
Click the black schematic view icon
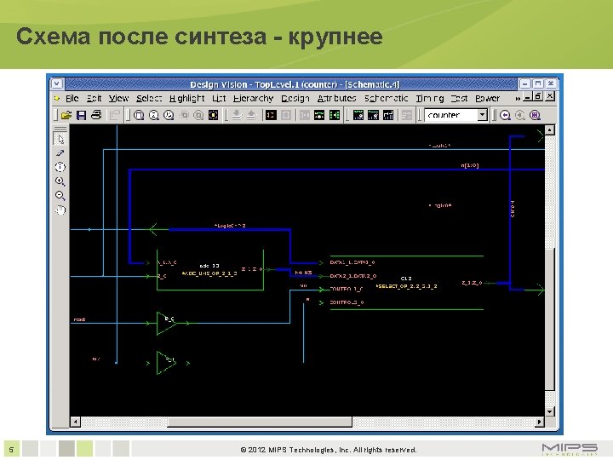coord(271,115)
